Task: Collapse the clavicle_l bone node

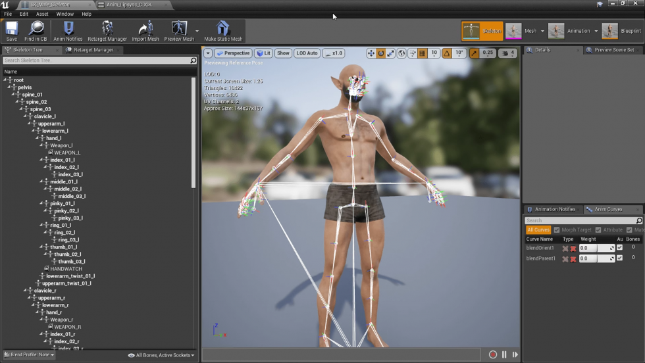Action: pos(25,116)
